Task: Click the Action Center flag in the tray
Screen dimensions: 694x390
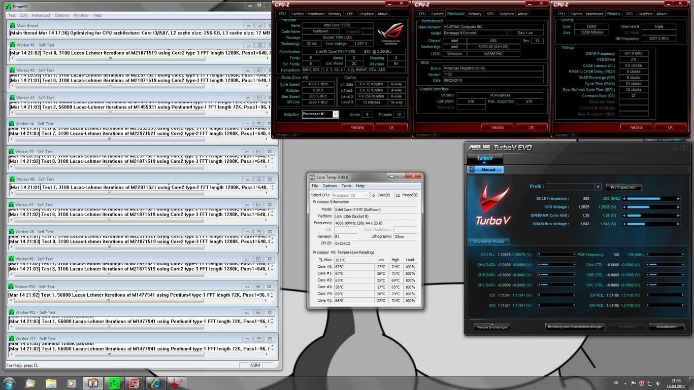Action: tap(634, 383)
